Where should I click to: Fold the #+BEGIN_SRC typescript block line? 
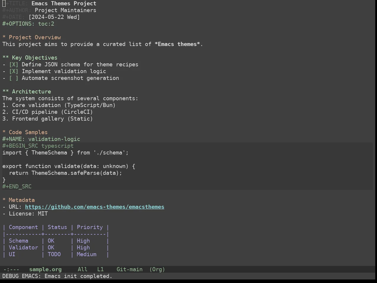(x=38, y=146)
